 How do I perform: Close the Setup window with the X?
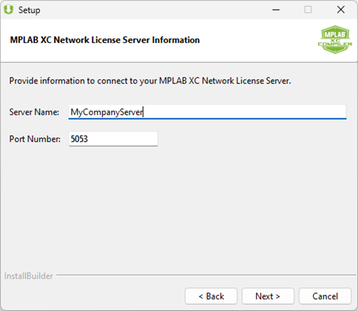341,10
